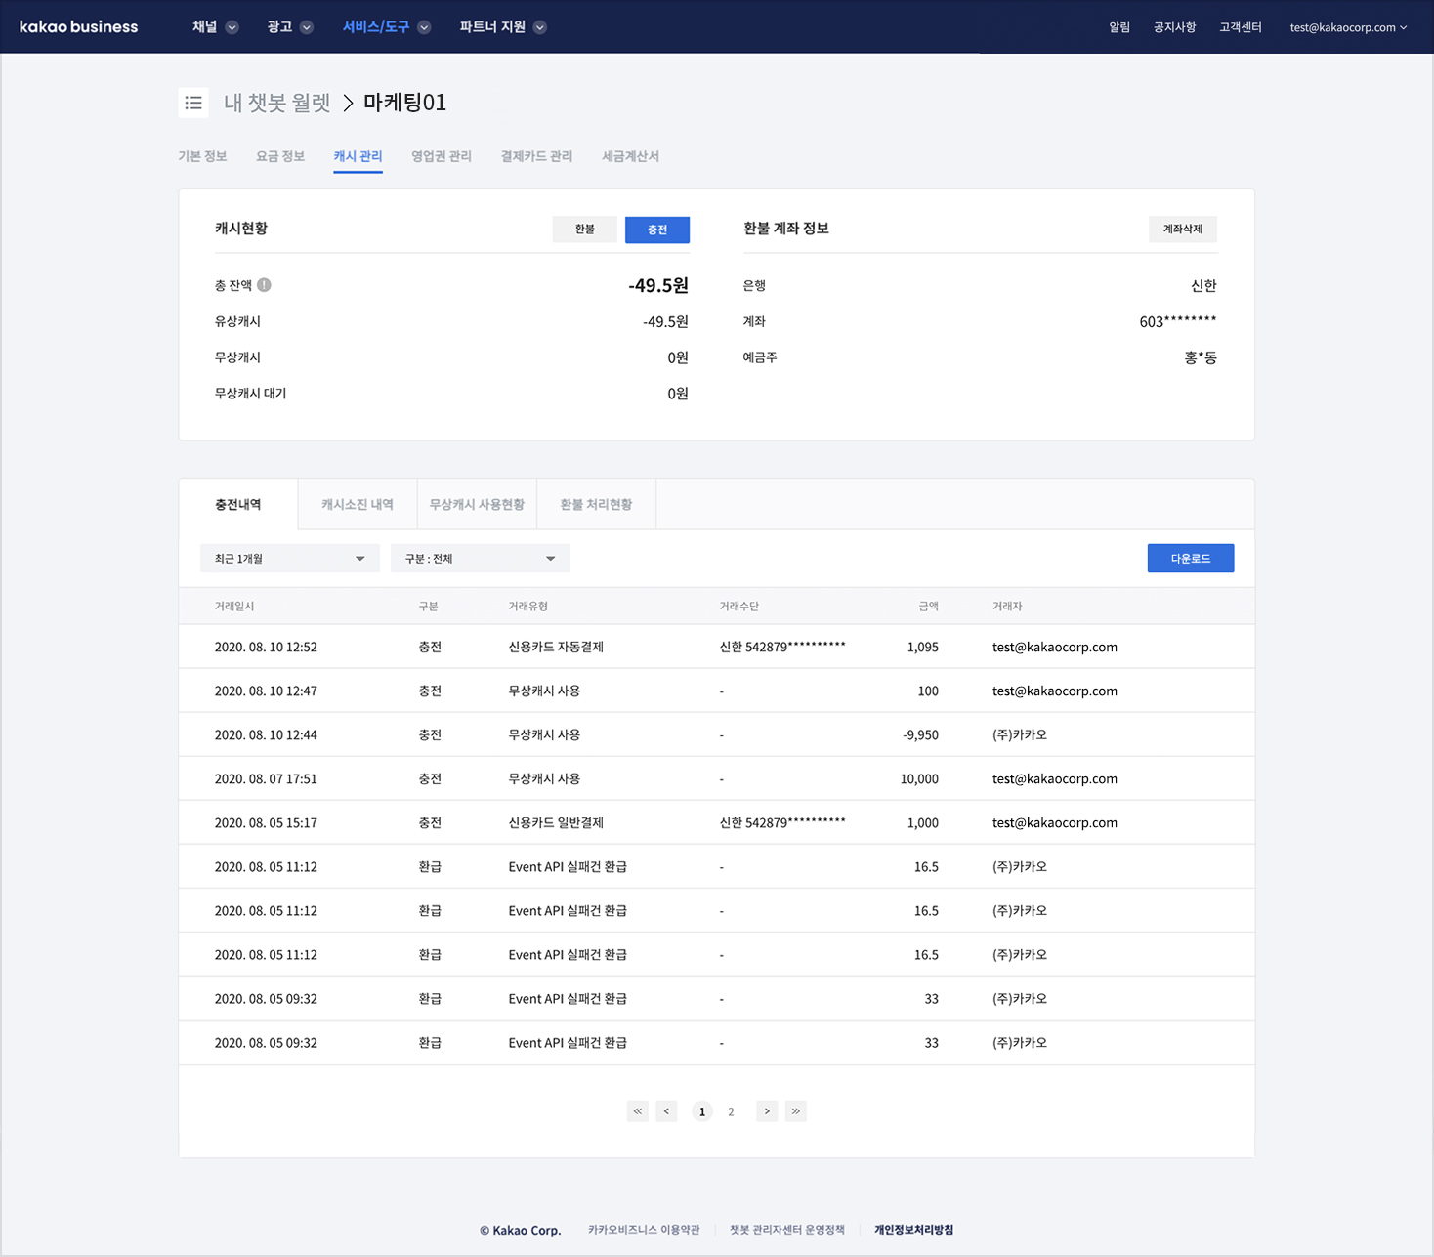
Task: Expand the 채널 menu chevron
Action: (x=232, y=27)
